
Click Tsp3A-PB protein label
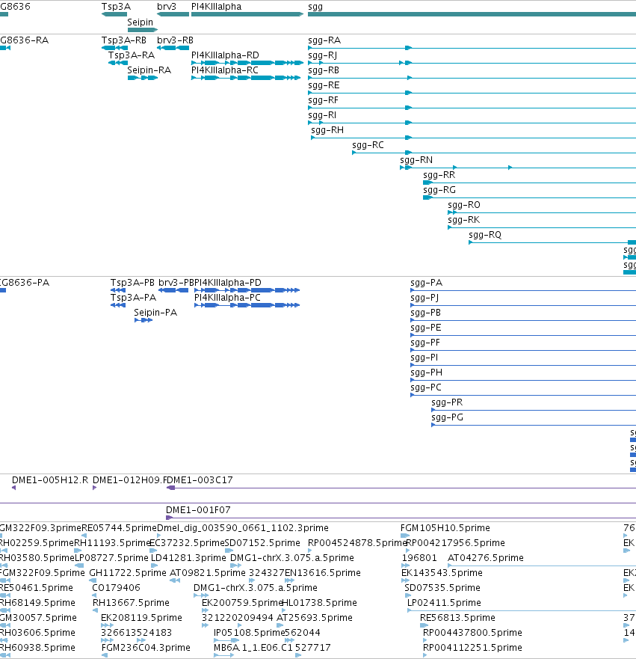point(132,283)
